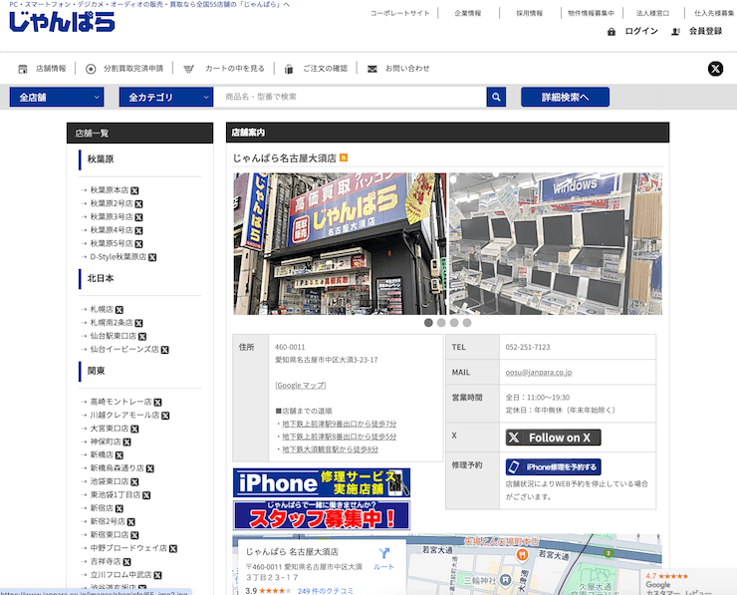Viewport: 737px width, 595px height.
Task: Click カートの中を見る link text
Action: click(x=235, y=69)
